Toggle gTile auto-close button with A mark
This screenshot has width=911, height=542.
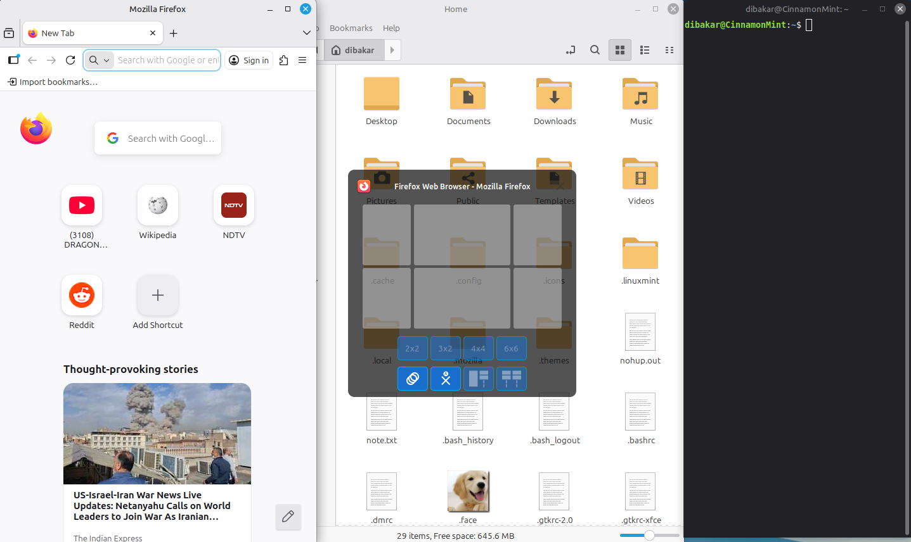point(446,379)
